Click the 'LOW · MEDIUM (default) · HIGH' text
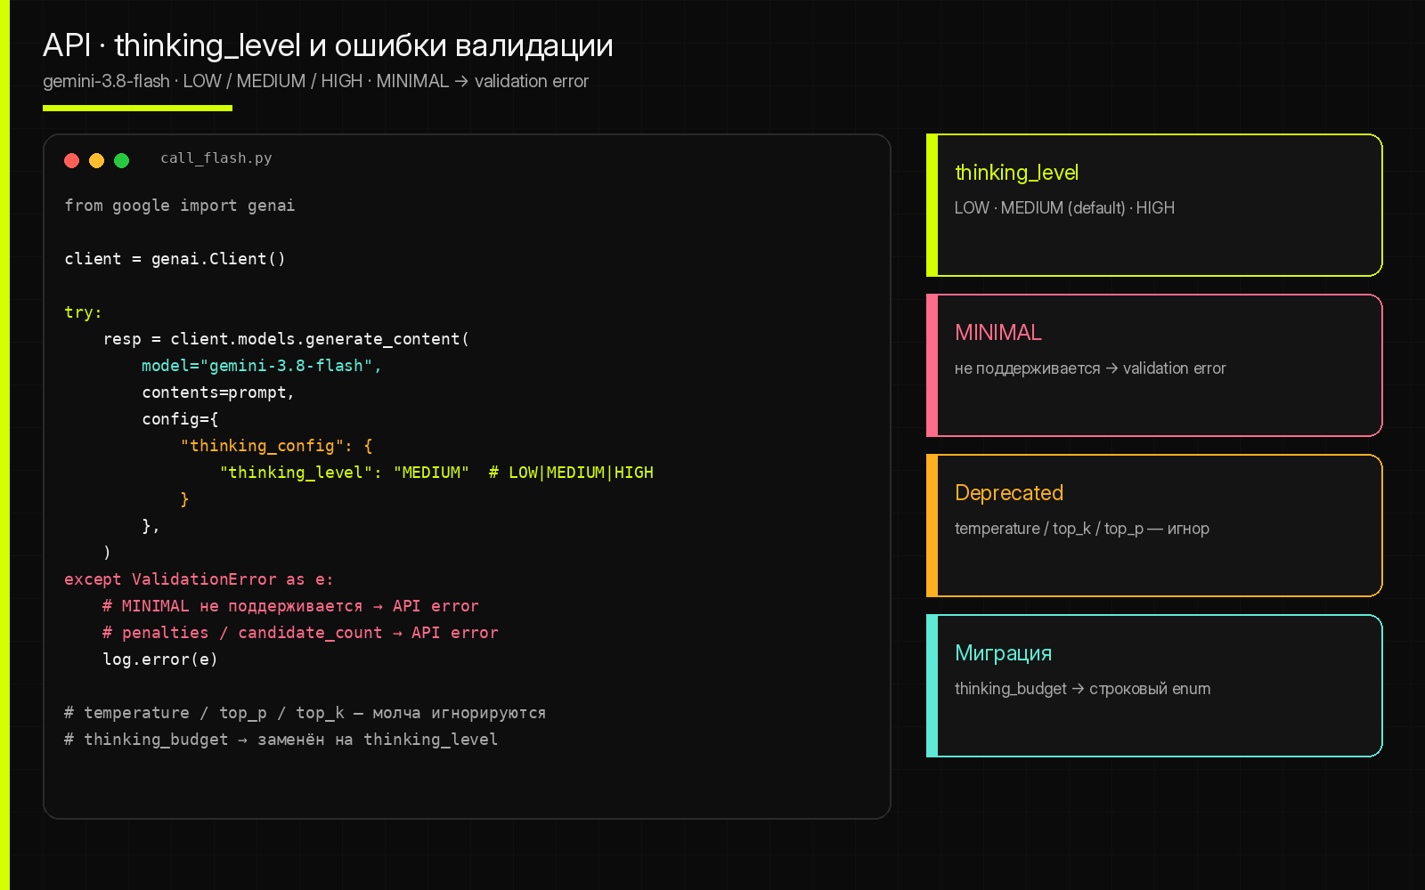1425x890 pixels. click(x=1064, y=208)
